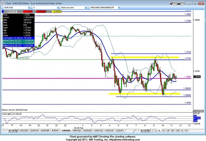Open the MBT;MBT;GRIH account dropdown

pos(119,8)
